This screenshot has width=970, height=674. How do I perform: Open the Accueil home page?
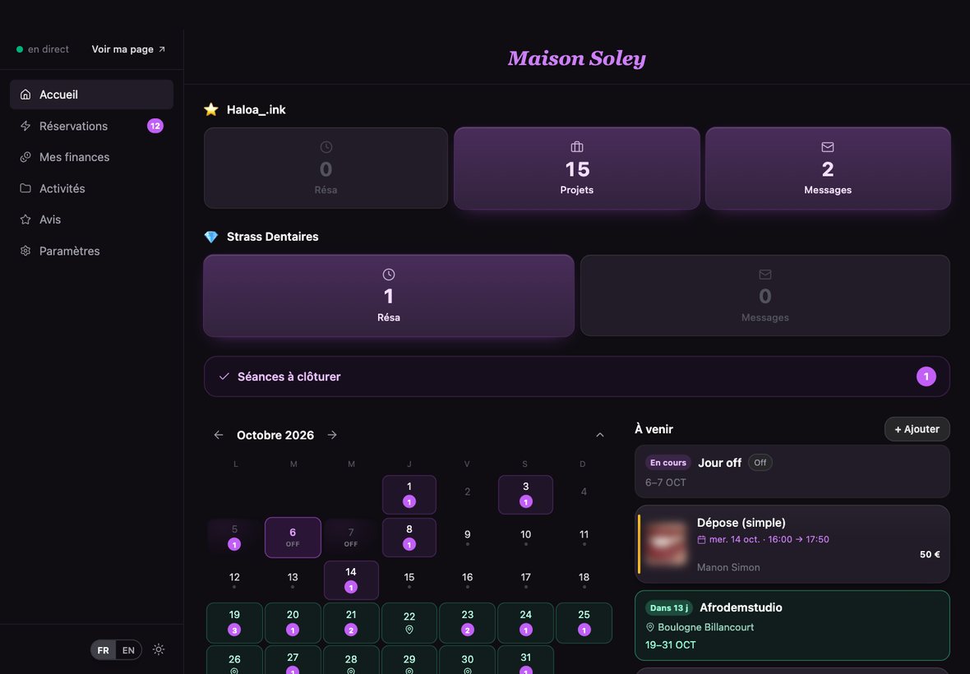[x=91, y=95]
